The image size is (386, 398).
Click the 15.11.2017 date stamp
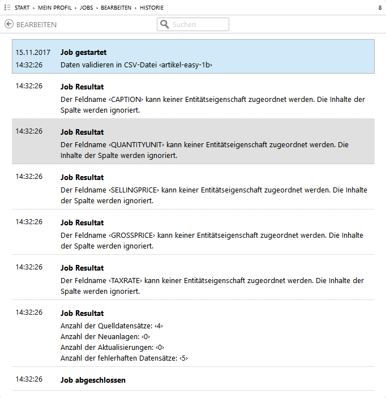click(33, 52)
